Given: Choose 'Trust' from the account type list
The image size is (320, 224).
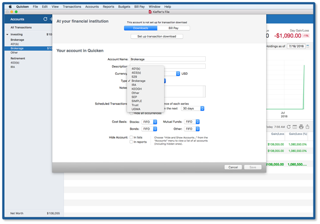Looking at the screenshot, I should [x=136, y=105].
